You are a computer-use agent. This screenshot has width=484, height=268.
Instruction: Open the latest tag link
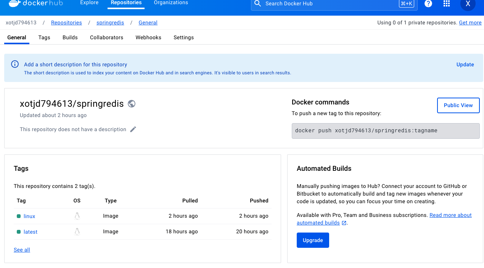click(x=31, y=232)
